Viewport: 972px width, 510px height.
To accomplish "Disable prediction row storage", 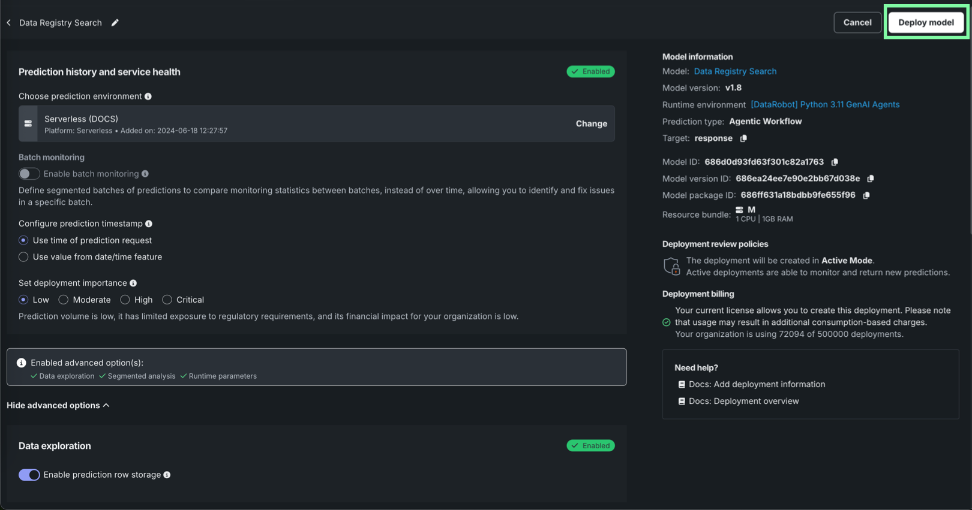I will (x=29, y=475).
